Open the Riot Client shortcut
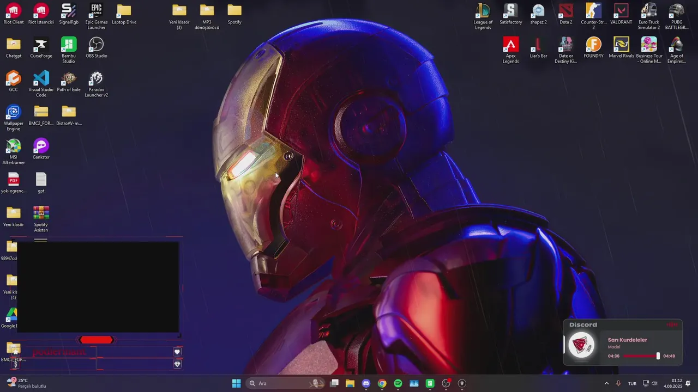 point(14,14)
